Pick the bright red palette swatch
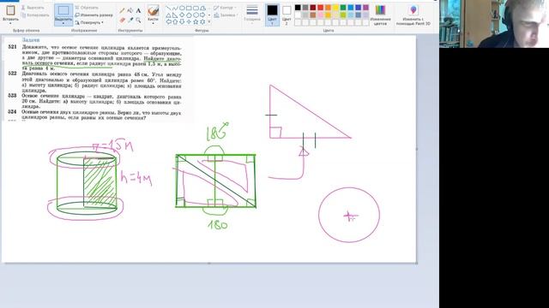The height and width of the screenshot is (308, 549). tap(320, 8)
